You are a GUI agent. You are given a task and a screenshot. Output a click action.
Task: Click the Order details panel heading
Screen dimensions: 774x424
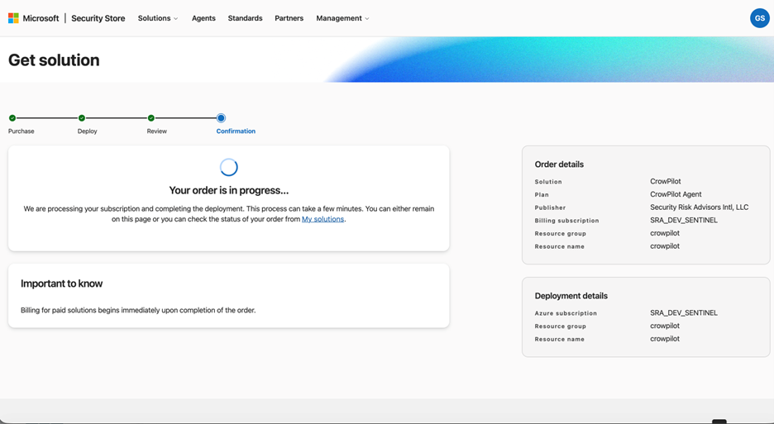[x=559, y=164]
